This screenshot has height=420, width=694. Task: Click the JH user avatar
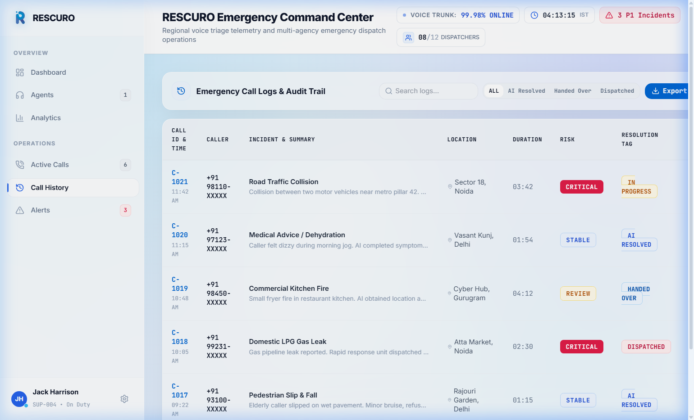[x=19, y=399]
